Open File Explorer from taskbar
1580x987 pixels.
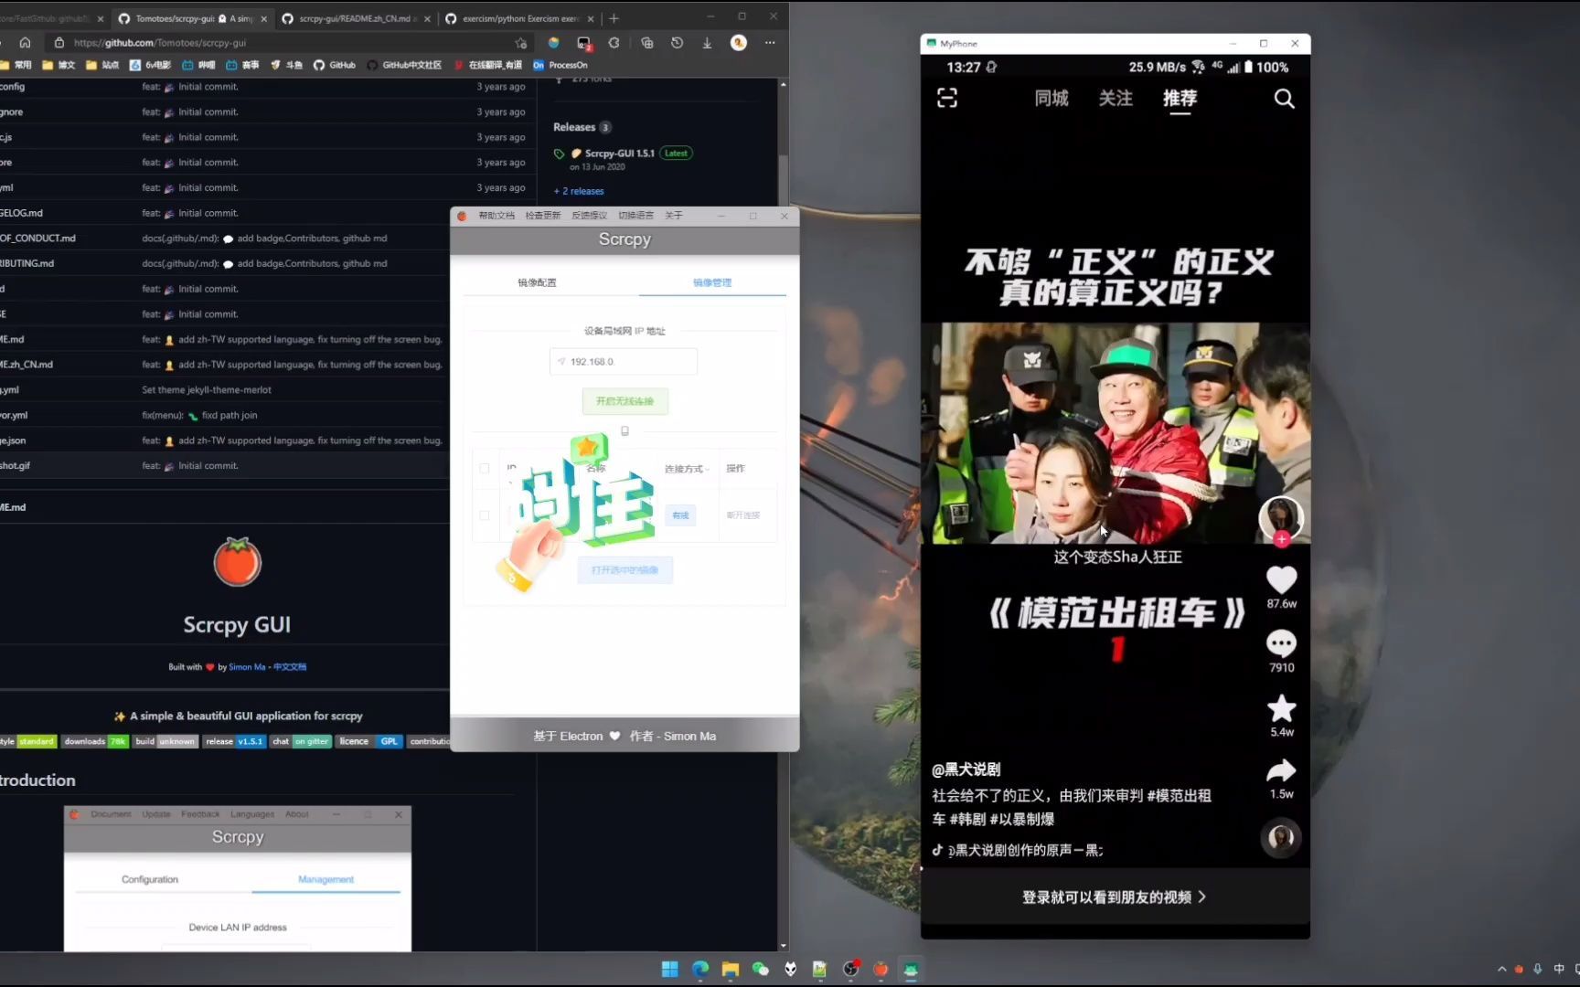(731, 969)
